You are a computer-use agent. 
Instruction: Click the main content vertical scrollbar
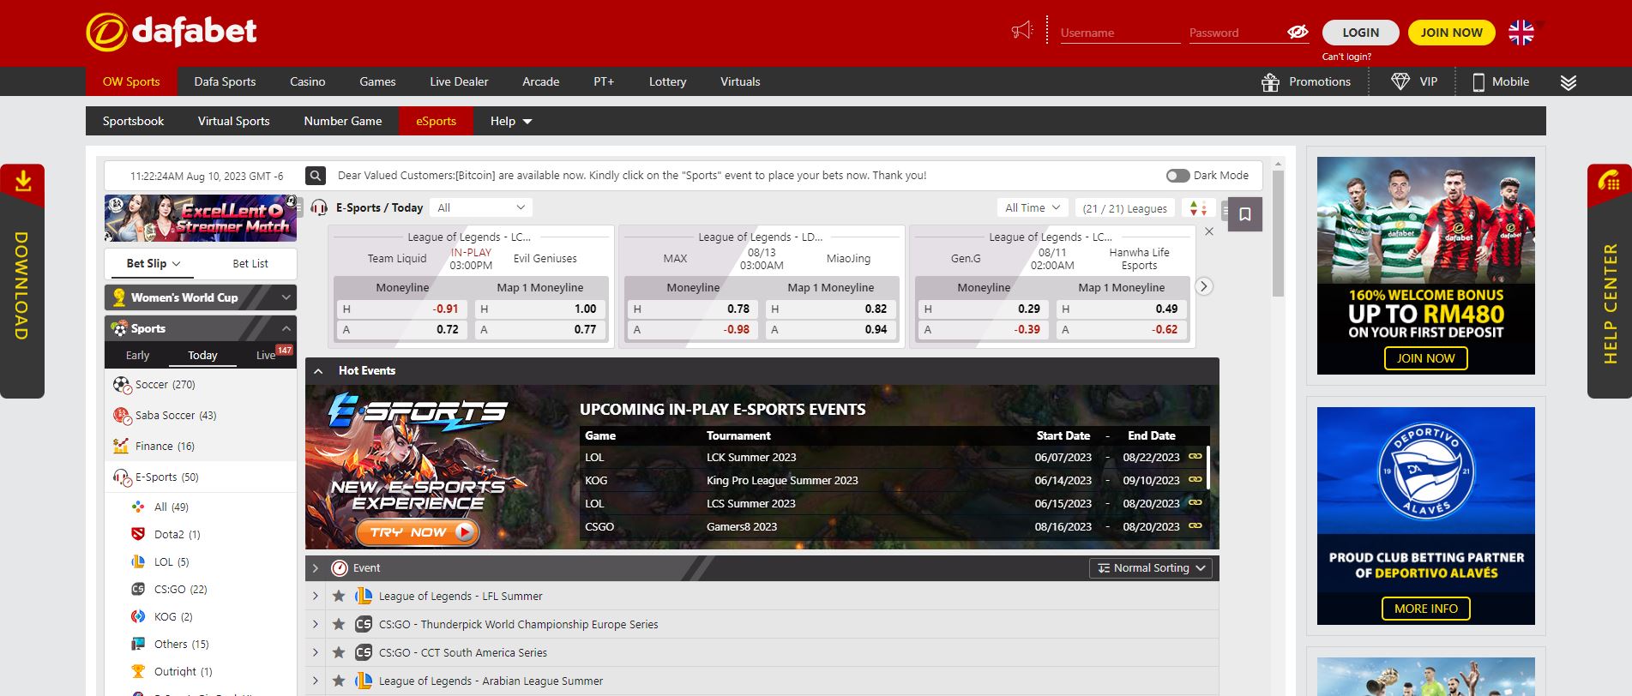[1278, 233]
